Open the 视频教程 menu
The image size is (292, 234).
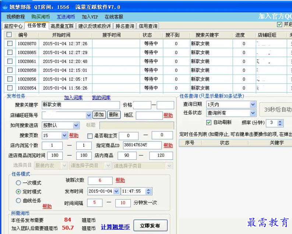[x=15, y=17]
